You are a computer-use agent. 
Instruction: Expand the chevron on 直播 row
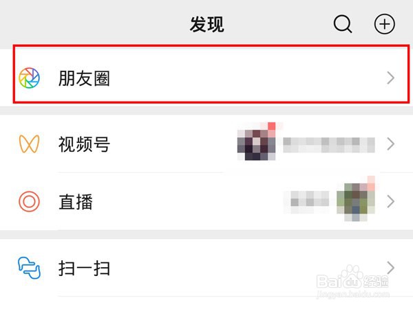390,201
